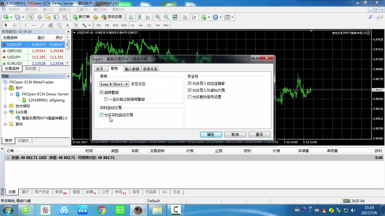Open Chrome from the Windows taskbar
The image size is (385, 216).
click(101, 210)
